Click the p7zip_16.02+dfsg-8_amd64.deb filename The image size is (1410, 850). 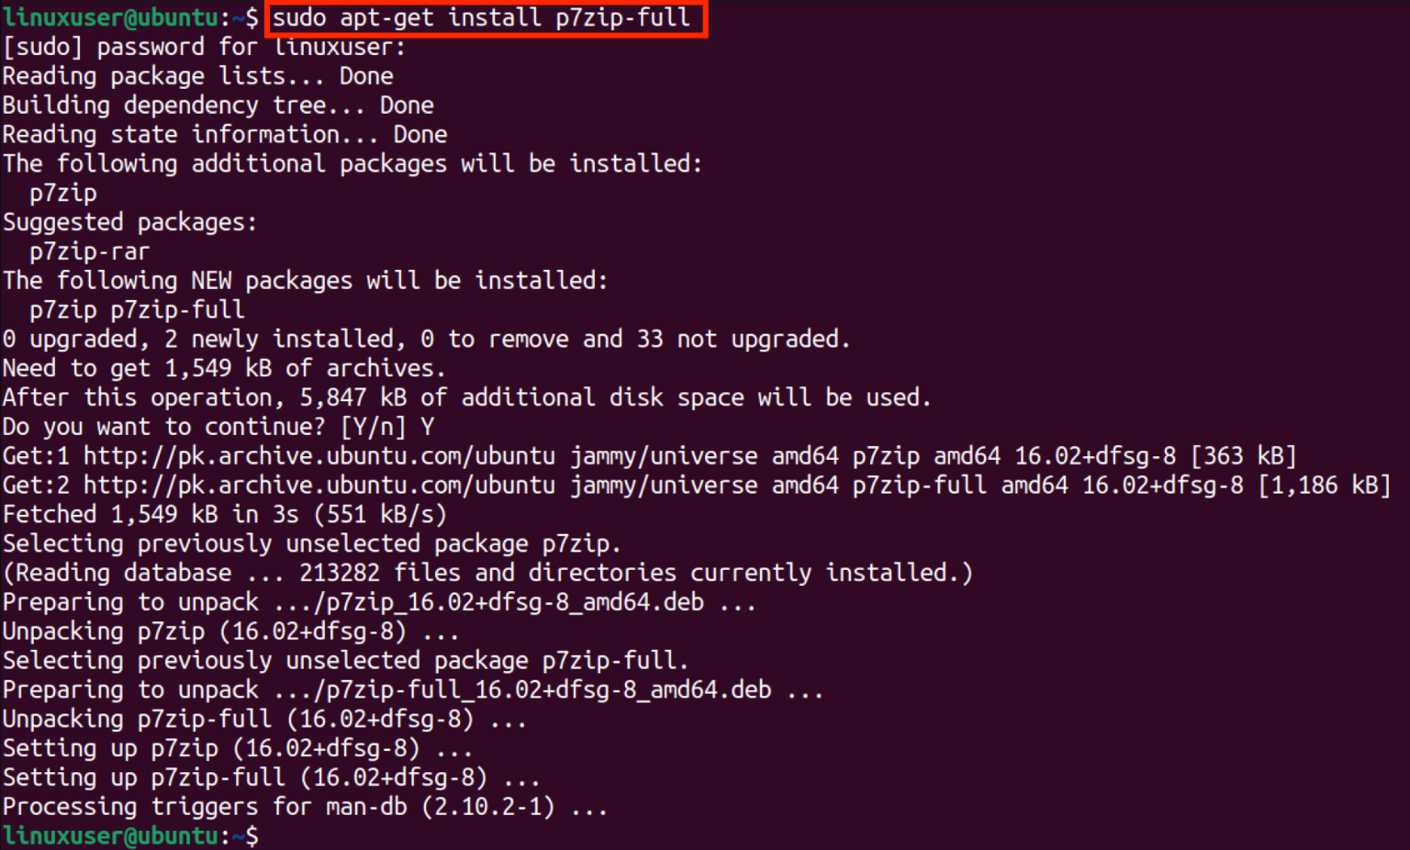click(x=515, y=602)
